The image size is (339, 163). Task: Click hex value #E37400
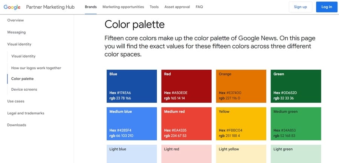pyautogui.click(x=234, y=93)
